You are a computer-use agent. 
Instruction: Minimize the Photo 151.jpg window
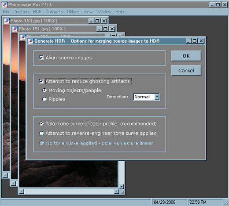tap(99, 29)
